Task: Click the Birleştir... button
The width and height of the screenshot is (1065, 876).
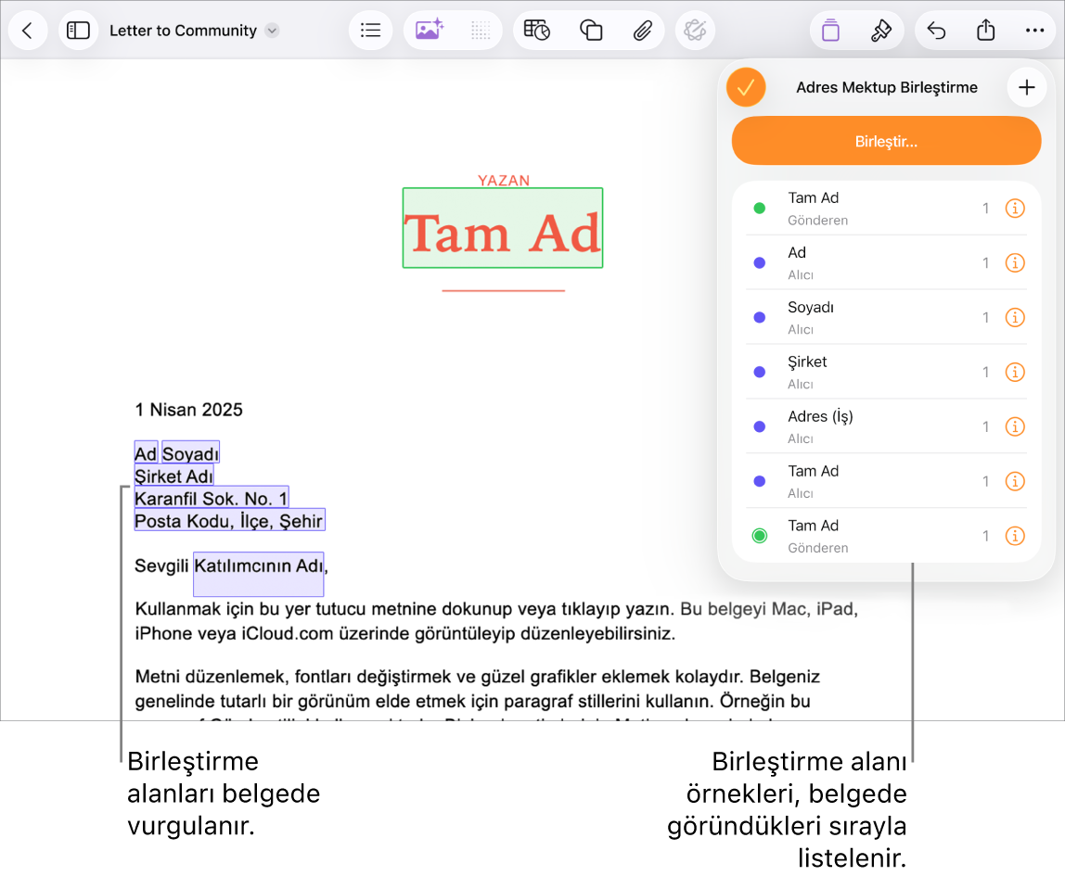Action: point(886,141)
